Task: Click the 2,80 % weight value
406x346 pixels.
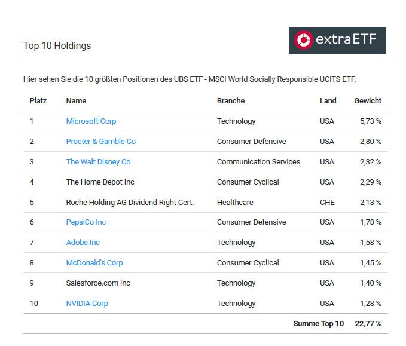Action: 371,142
